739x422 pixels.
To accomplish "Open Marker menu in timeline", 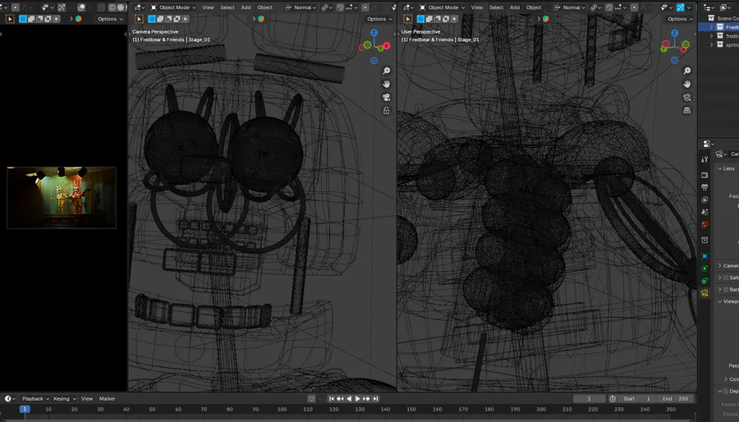I will [x=107, y=398].
